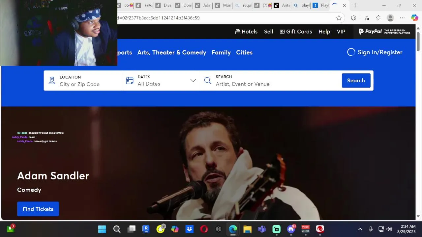Open Microsoft Edge taskbar icon

point(233,229)
